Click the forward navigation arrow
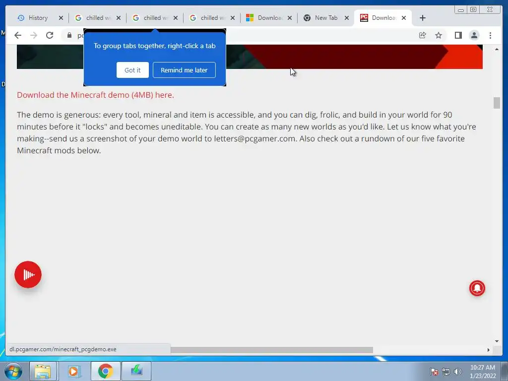 tap(34, 35)
